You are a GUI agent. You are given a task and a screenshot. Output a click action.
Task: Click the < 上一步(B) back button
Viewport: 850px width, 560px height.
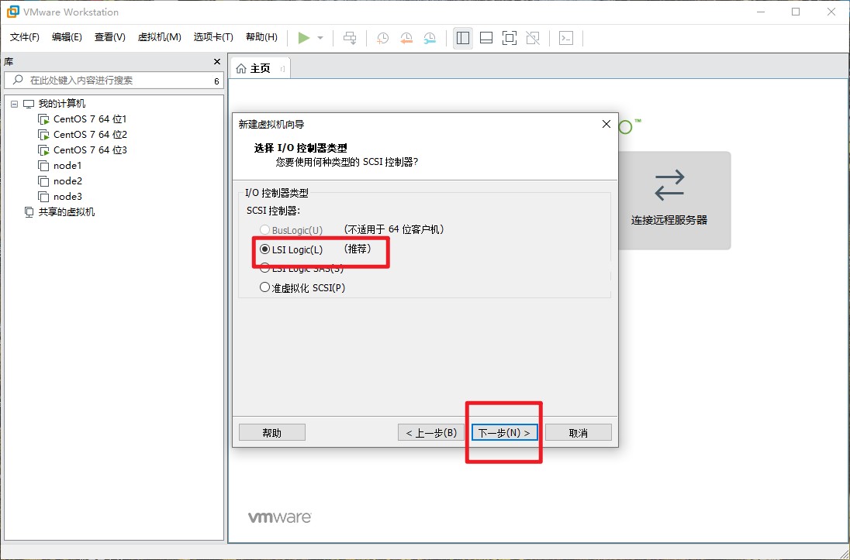pyautogui.click(x=431, y=433)
